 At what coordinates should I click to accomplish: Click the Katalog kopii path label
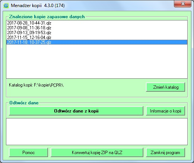[x=36, y=85]
